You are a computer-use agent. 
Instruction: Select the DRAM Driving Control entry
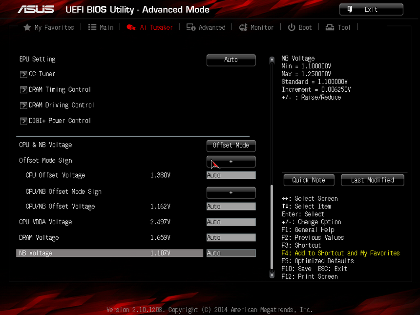click(62, 105)
